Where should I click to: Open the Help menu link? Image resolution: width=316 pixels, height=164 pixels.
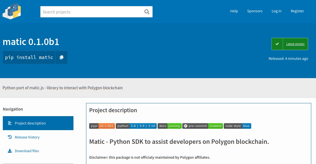tap(234, 11)
